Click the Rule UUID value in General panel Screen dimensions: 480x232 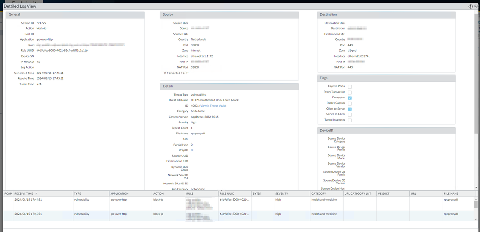pos(62,51)
